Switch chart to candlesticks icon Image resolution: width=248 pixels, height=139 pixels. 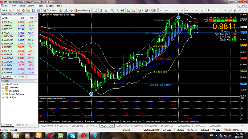(101, 10)
